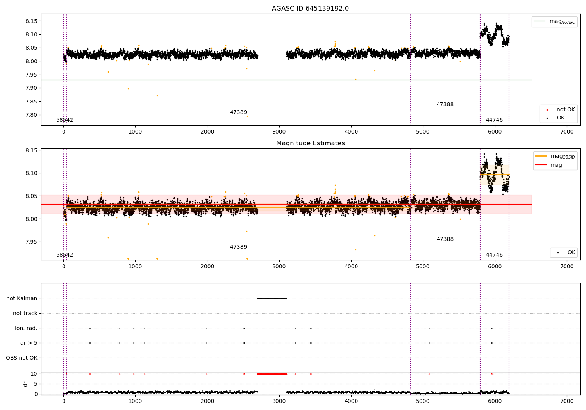Click the 'Ion. rad.' axis label
The image size is (586, 410).
coord(26,328)
